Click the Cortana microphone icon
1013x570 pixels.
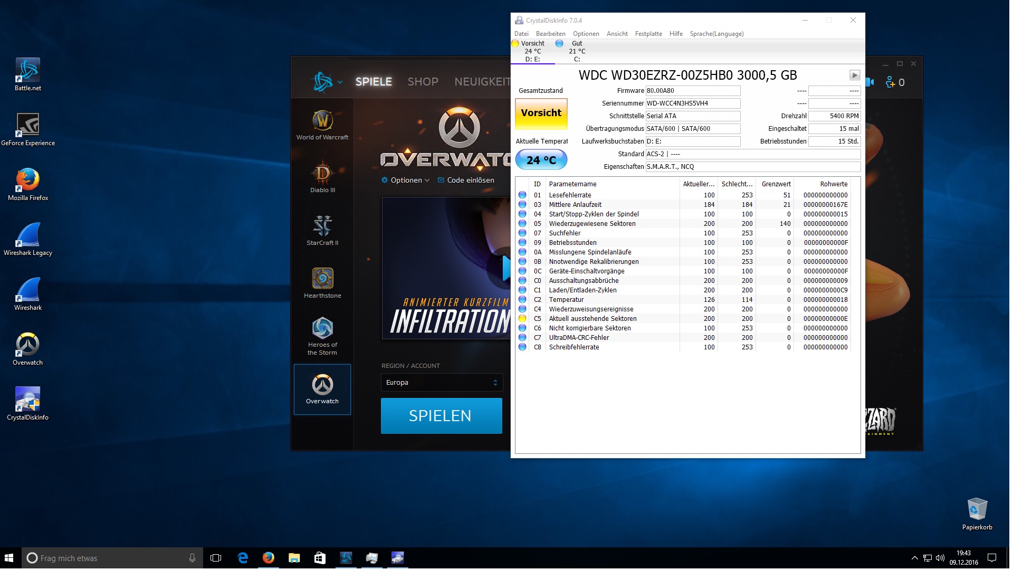(x=192, y=558)
